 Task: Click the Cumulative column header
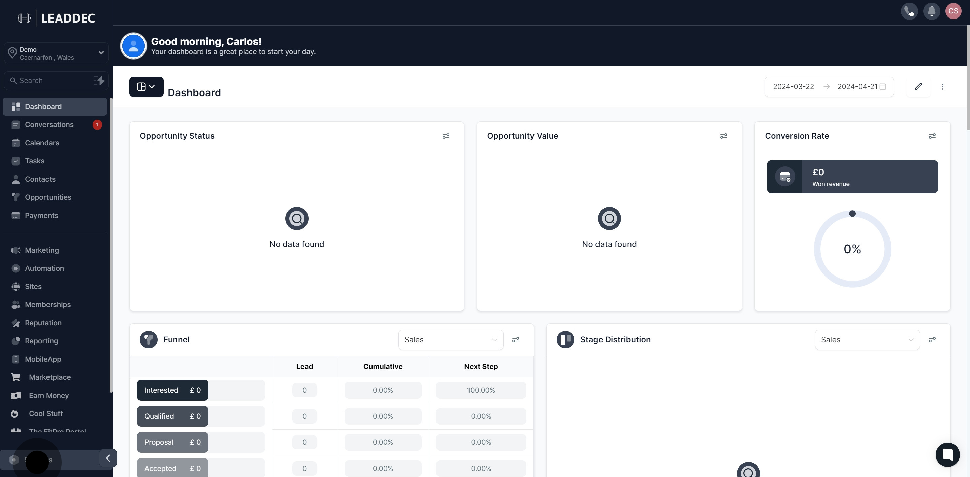pyautogui.click(x=383, y=366)
